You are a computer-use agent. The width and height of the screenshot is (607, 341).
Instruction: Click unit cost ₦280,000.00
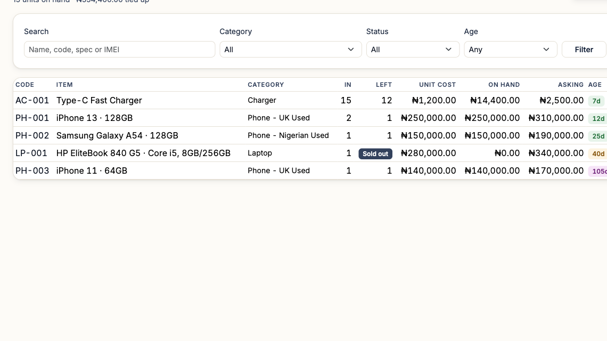(x=428, y=153)
